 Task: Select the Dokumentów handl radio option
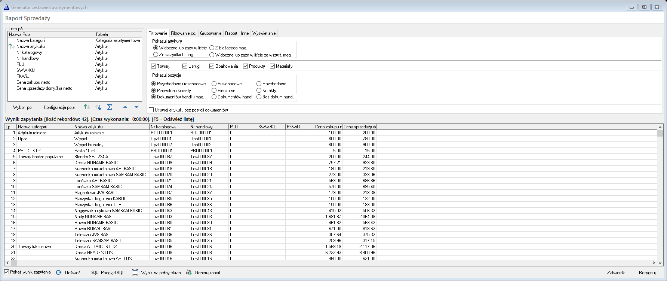click(214, 97)
